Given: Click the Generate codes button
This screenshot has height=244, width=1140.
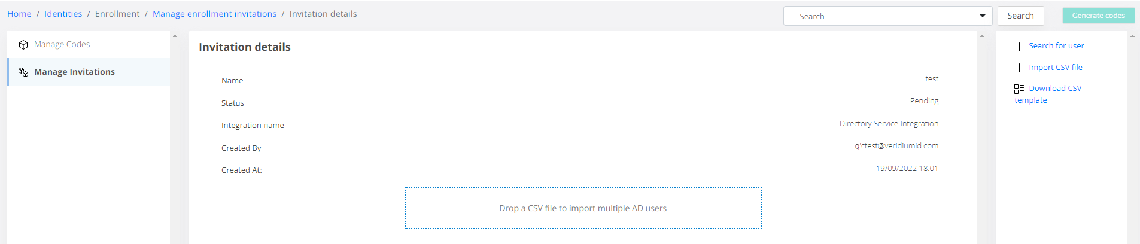Looking at the screenshot, I should [x=1098, y=16].
